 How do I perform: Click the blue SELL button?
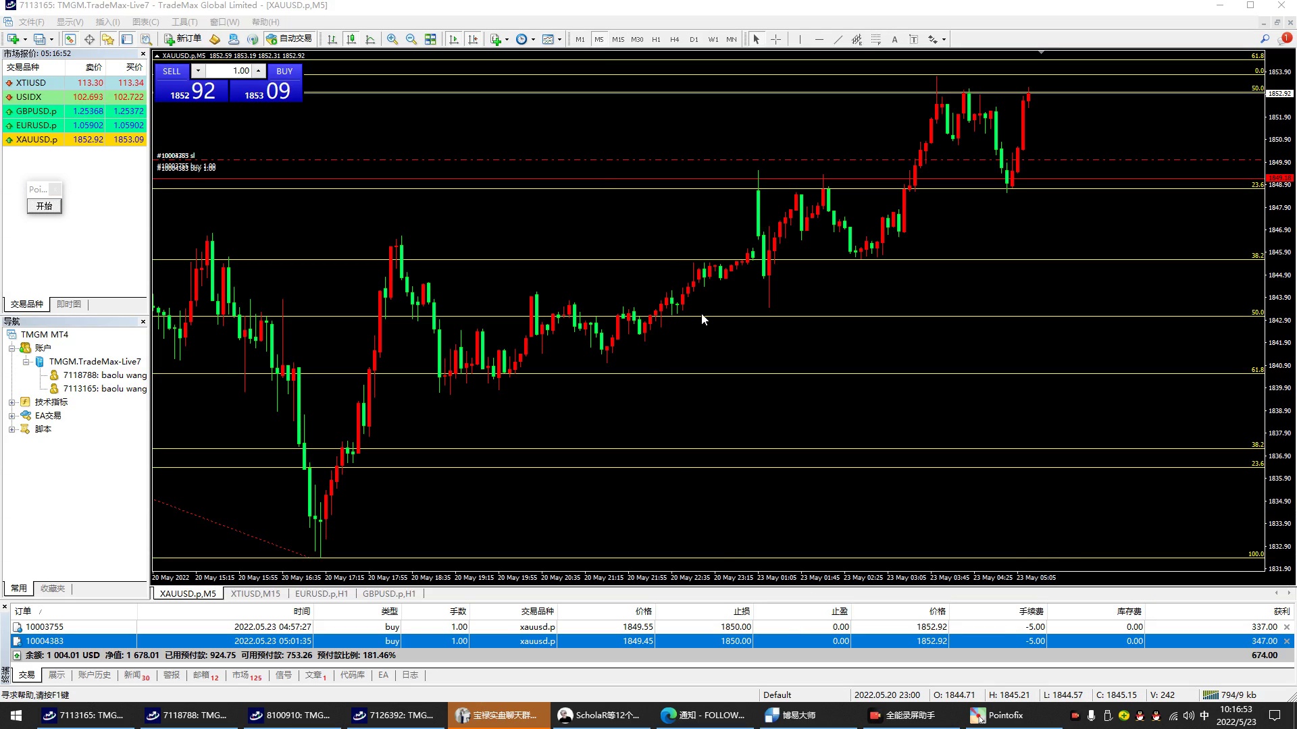(x=172, y=71)
